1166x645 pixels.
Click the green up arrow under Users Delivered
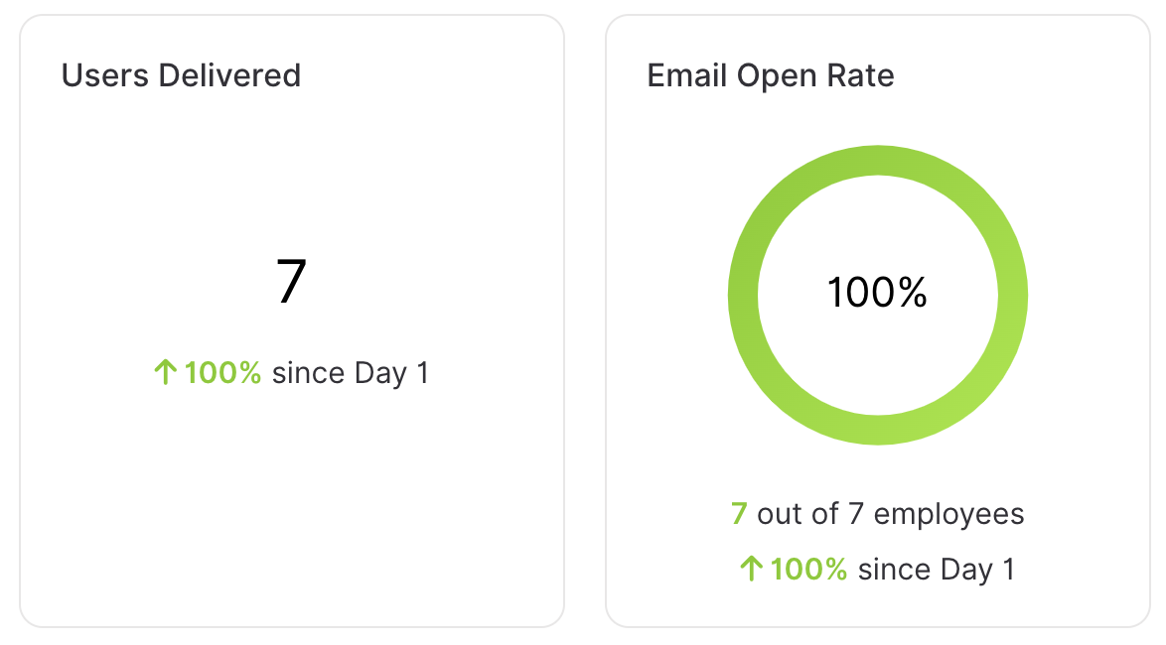(165, 372)
